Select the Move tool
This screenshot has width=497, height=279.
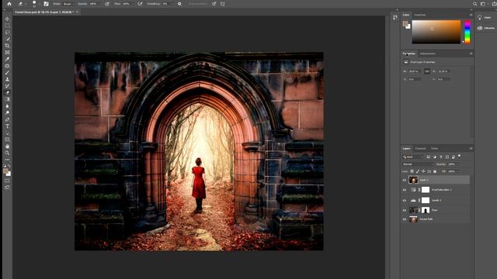pos(7,19)
